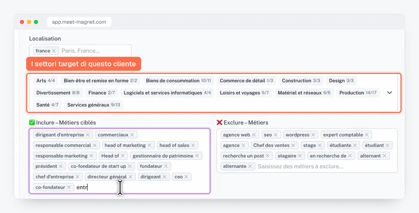This screenshot has height=213, width=419.
Task: Choose Loisirs et voyages 5/7 sector
Action: [244, 93]
